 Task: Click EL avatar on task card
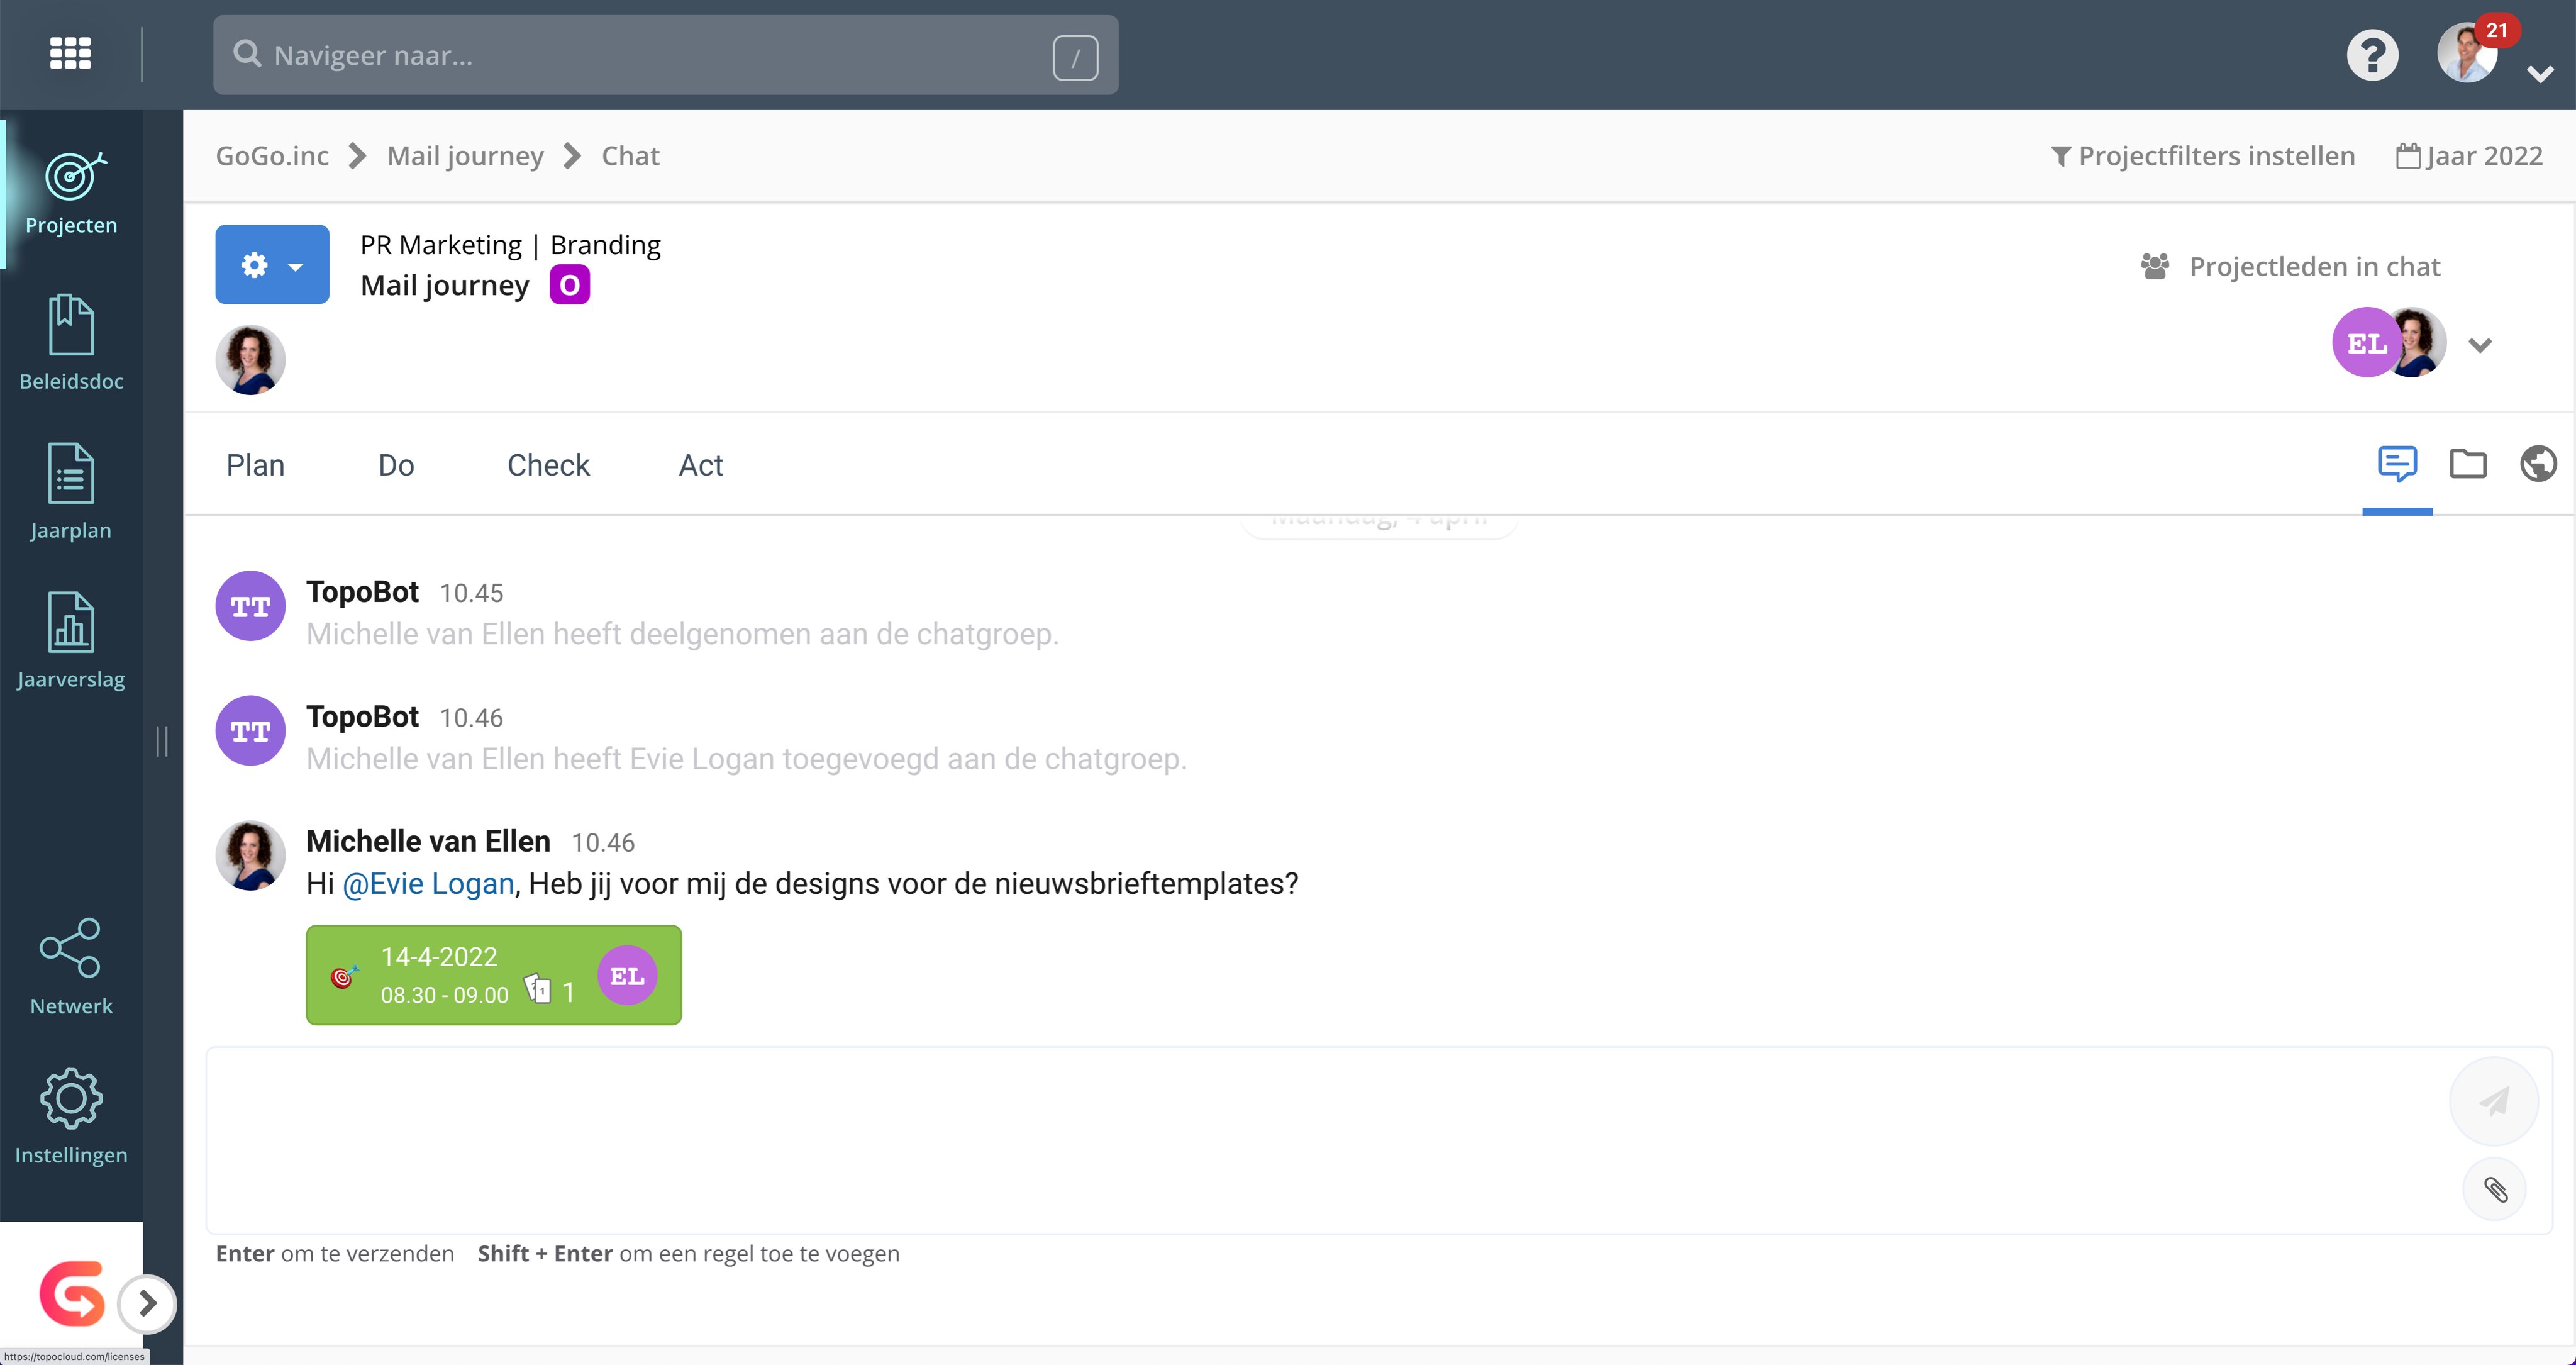point(627,976)
